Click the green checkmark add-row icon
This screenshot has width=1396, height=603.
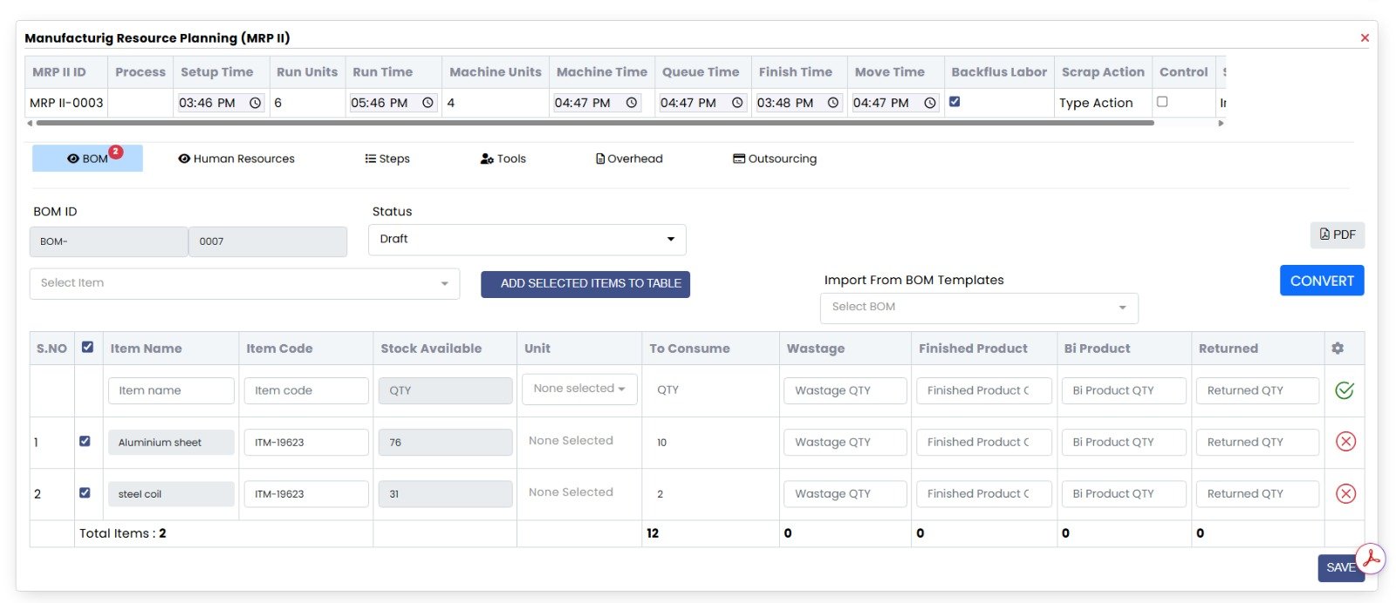[x=1344, y=390]
